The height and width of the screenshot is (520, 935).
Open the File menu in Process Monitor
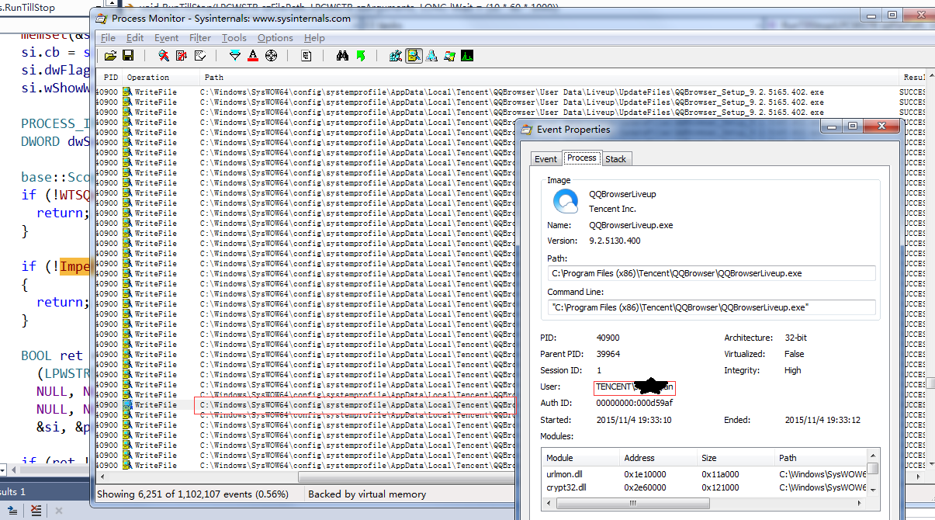[x=108, y=38]
